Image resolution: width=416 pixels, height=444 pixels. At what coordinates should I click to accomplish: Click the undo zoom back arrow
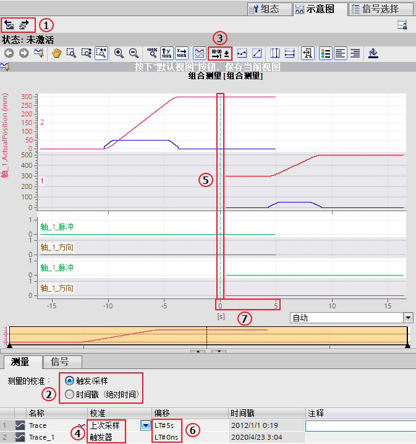(x=9, y=53)
